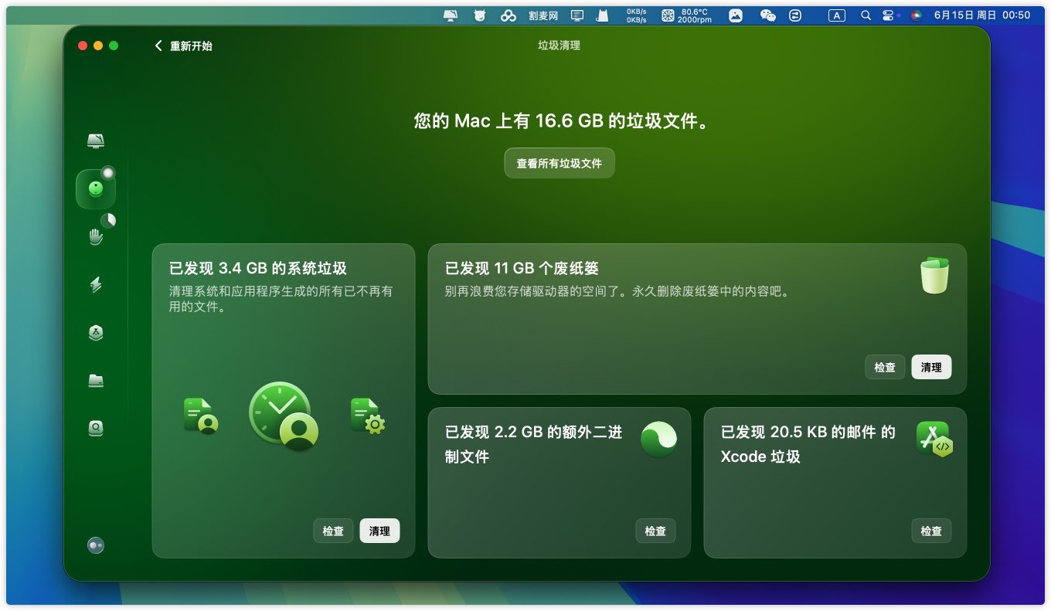Click 检查 for extra binaries
Screen dimensions: 1051x611
tap(655, 531)
